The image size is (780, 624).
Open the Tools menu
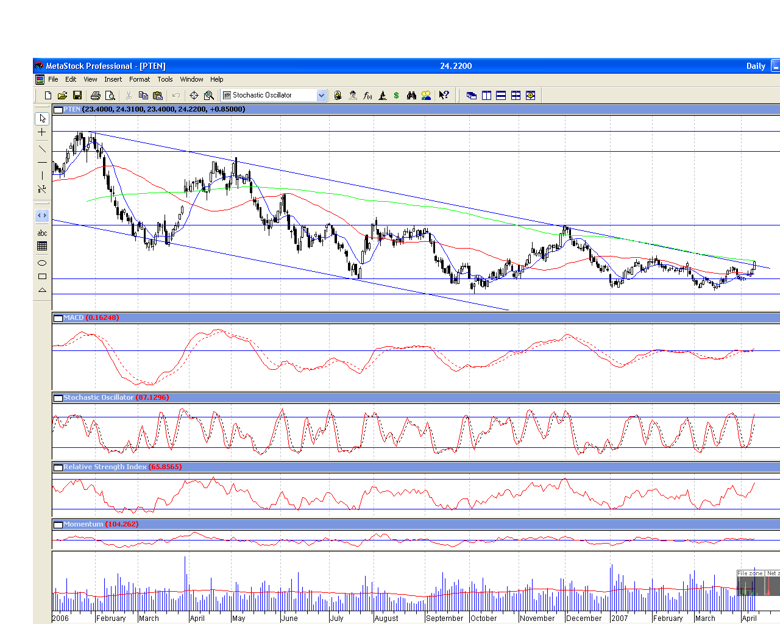point(165,79)
